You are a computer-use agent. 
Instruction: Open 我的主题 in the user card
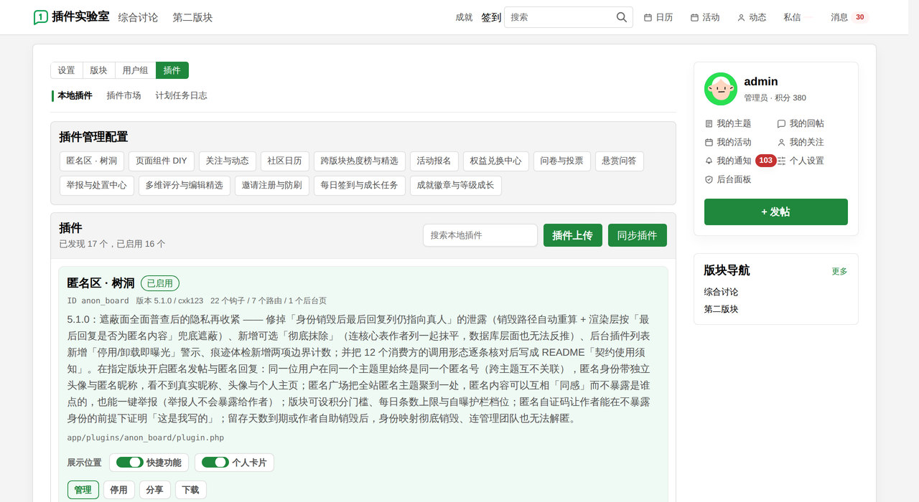coord(728,123)
